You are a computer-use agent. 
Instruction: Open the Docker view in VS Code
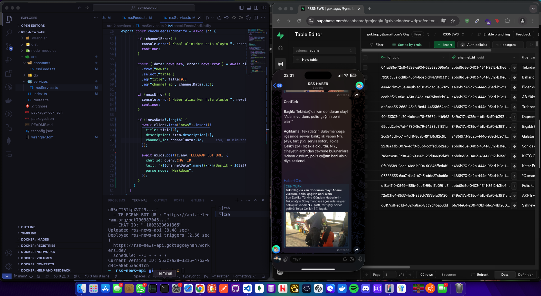(9, 100)
